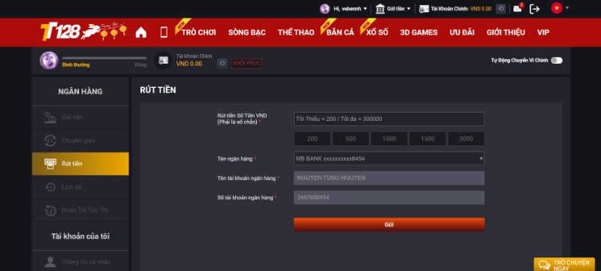This screenshot has width=601, height=271.
Task: Click the Số tài khoản ngân hàng field
Action: [388, 197]
